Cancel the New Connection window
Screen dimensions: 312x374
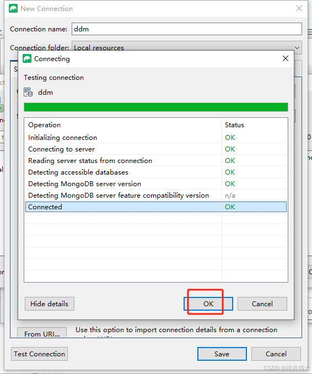pos(276,354)
